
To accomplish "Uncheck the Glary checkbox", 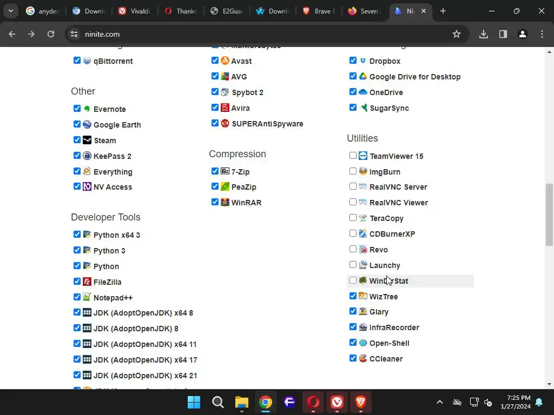I will [x=353, y=311].
